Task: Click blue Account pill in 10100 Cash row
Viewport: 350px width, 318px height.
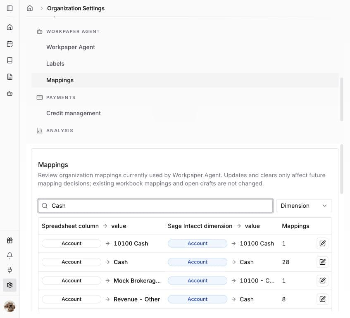Action: [198, 243]
